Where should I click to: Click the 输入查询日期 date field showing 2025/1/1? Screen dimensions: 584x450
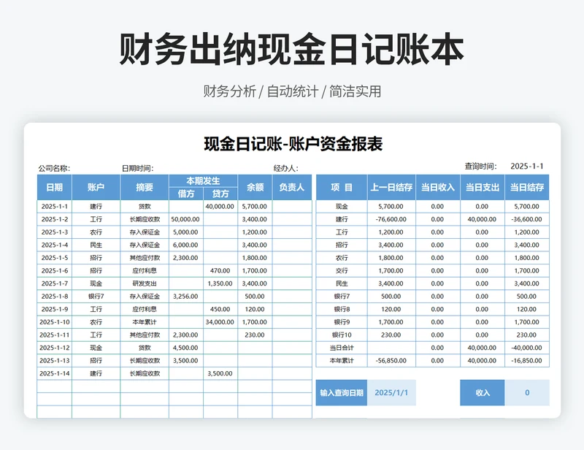(x=391, y=392)
